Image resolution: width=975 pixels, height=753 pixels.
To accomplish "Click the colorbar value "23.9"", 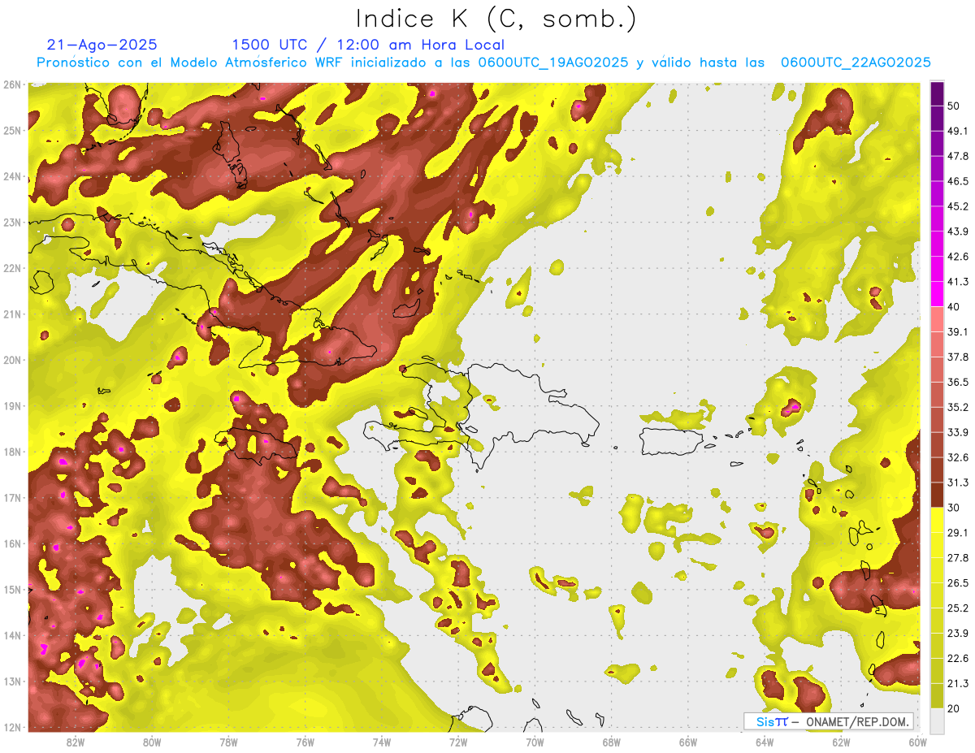I will (x=957, y=634).
